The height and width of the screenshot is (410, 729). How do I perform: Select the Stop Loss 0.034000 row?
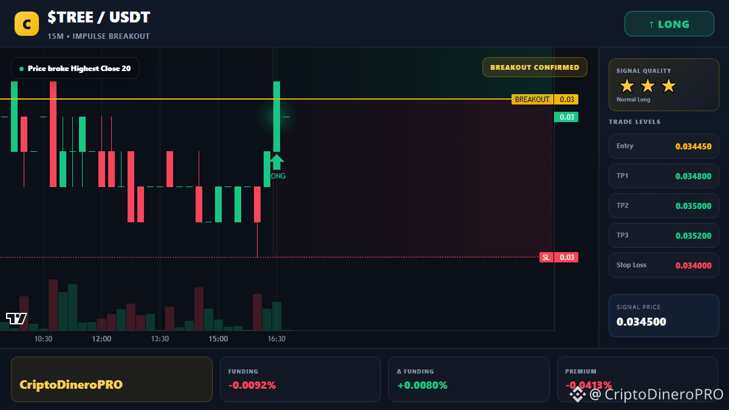point(664,265)
